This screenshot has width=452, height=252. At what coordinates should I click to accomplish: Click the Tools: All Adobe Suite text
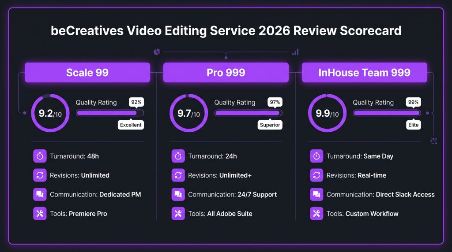220,214
